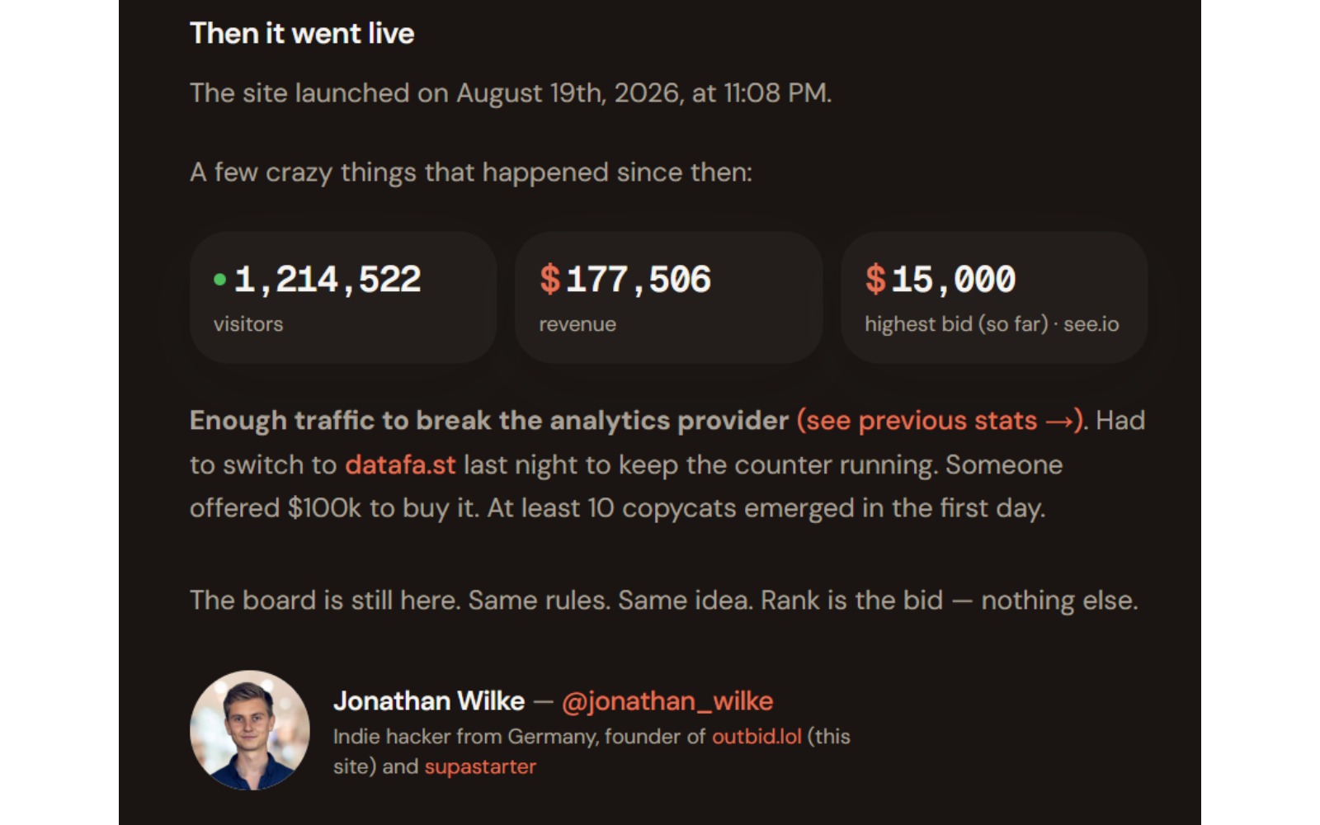This screenshot has height=825, width=1320.
Task: Open the supastarter link
Action: pyautogui.click(x=480, y=766)
